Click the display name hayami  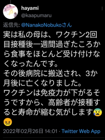[x=30, y=8]
